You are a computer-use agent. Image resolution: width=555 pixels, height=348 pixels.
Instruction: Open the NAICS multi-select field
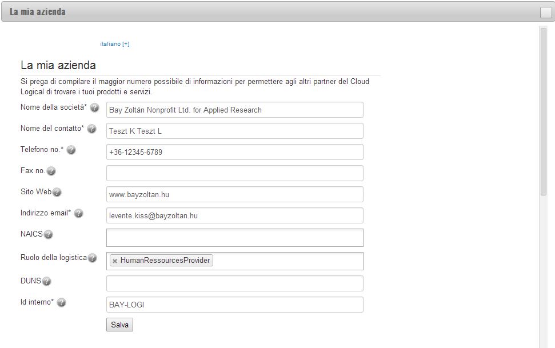[235, 238]
